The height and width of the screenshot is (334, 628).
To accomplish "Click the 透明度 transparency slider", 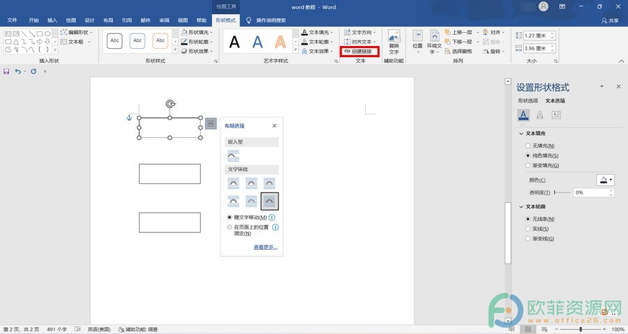I will point(562,192).
